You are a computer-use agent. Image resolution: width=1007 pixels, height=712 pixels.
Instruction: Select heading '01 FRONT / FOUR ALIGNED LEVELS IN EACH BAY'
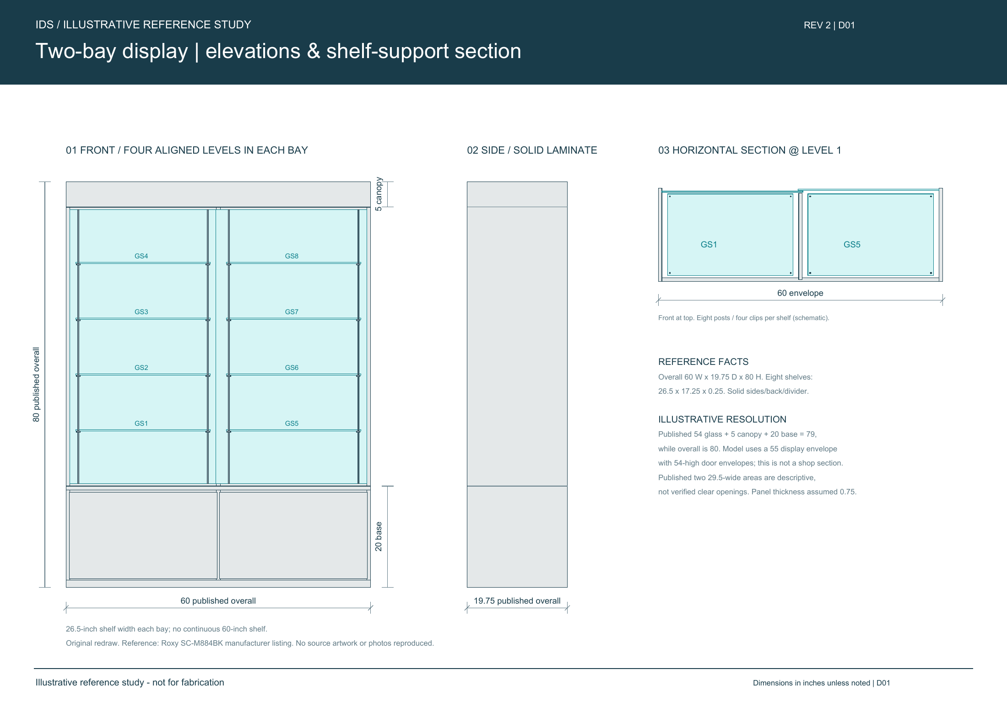187,150
